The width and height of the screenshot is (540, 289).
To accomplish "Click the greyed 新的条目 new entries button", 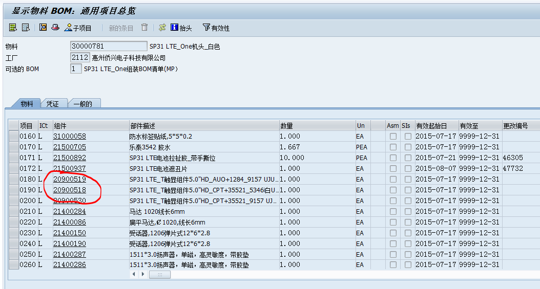I will click(x=121, y=28).
